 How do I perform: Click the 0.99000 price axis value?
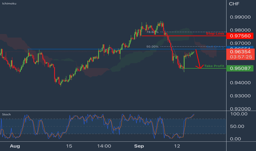point(240,17)
